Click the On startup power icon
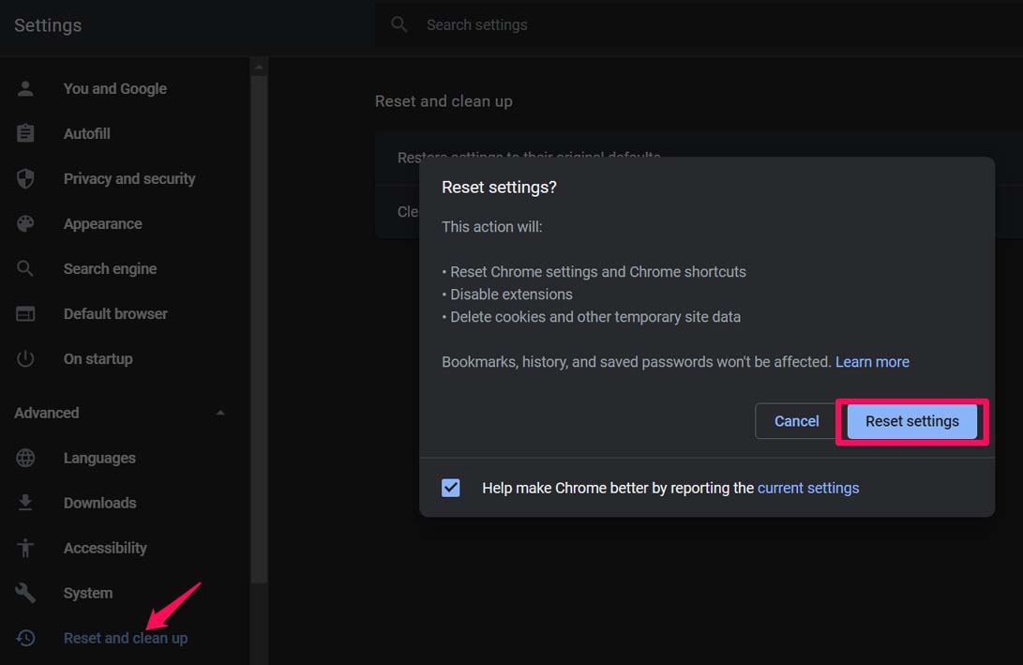The width and height of the screenshot is (1023, 665). point(24,358)
